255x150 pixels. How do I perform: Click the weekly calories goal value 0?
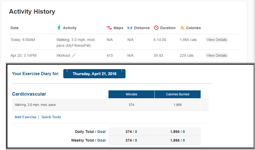coord(184,140)
